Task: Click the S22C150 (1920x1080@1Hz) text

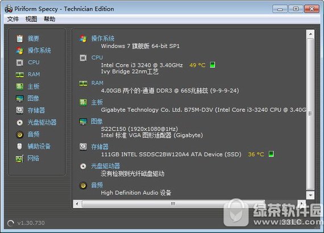Action: click(139, 129)
